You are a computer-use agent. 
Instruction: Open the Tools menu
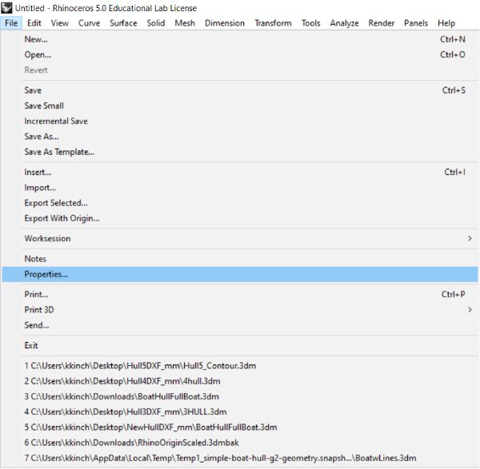310,23
